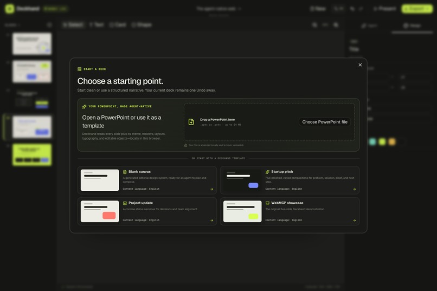This screenshot has width=437, height=291.
Task: Click the file upload icon in drop zone
Action: (191, 122)
